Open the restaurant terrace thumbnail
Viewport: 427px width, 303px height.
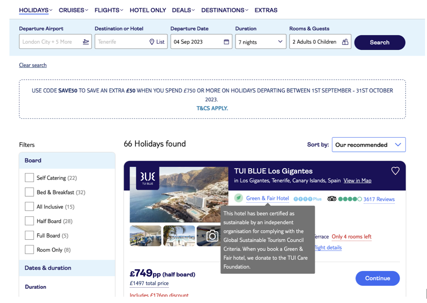tap(146, 236)
